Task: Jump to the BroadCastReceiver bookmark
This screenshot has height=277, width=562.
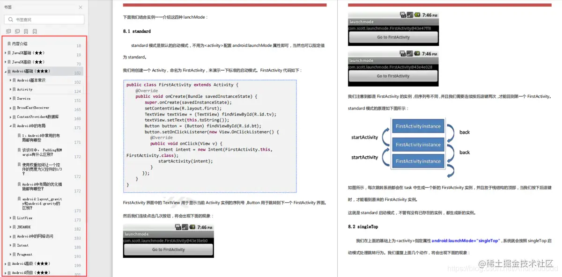Action: pos(33,108)
